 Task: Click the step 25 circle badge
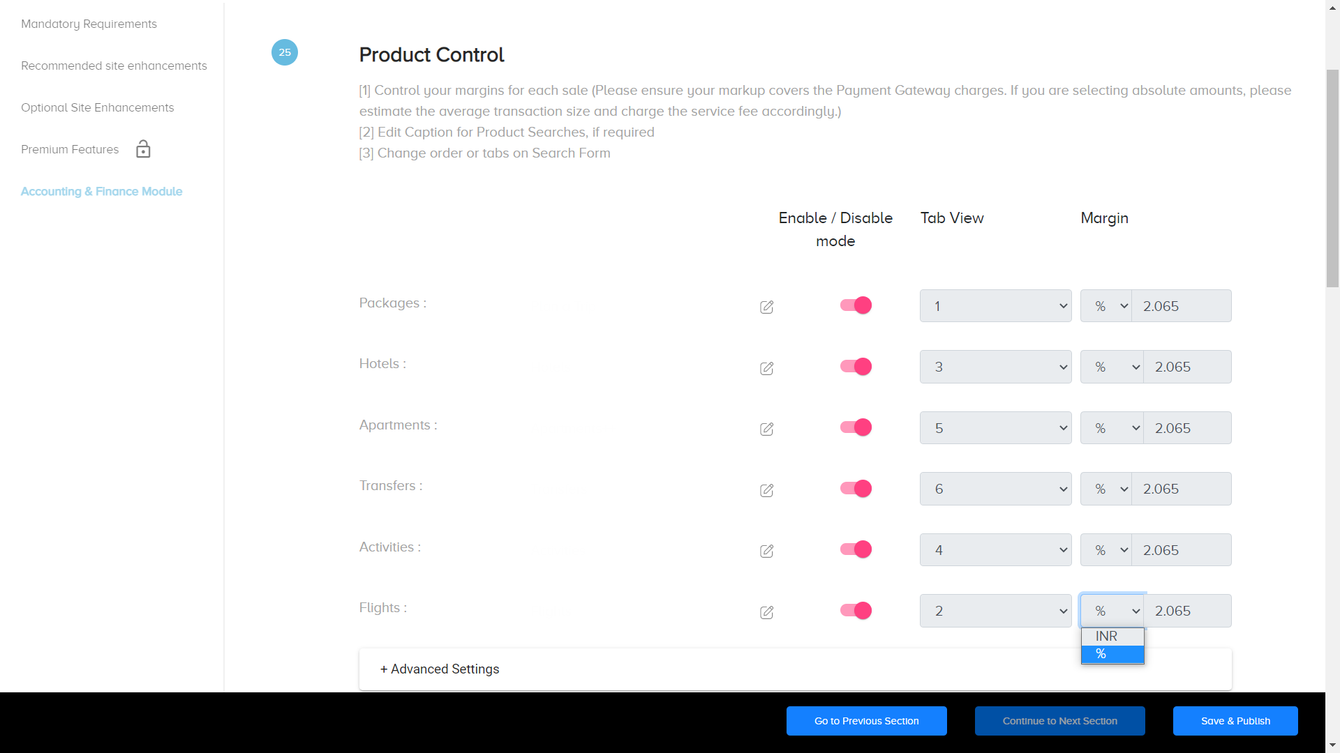click(x=285, y=52)
